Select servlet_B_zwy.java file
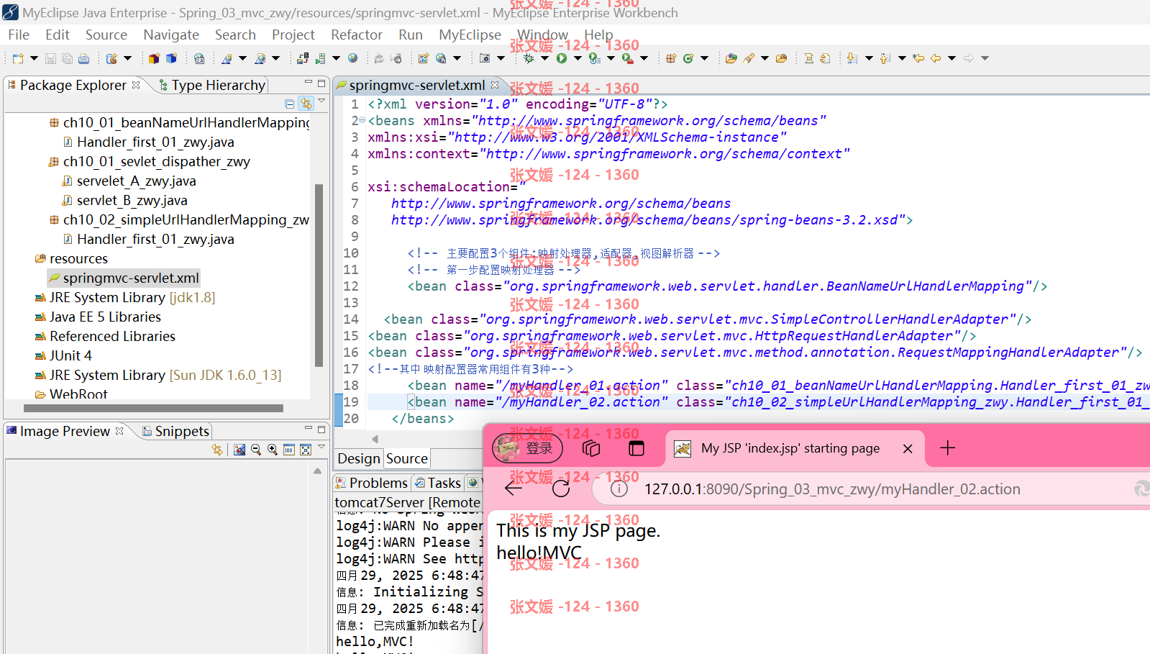 125,200
